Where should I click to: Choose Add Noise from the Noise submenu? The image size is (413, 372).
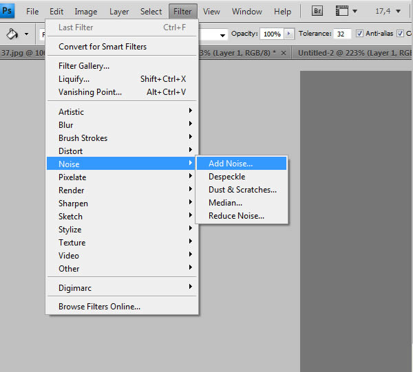(x=231, y=164)
